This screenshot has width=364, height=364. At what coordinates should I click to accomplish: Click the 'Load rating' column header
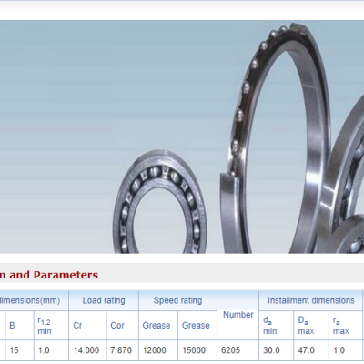(x=104, y=300)
